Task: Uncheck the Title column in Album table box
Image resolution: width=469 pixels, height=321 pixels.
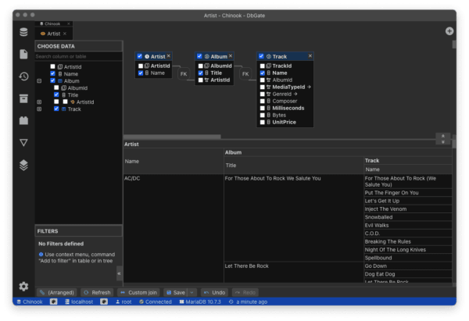Action: 201,73
